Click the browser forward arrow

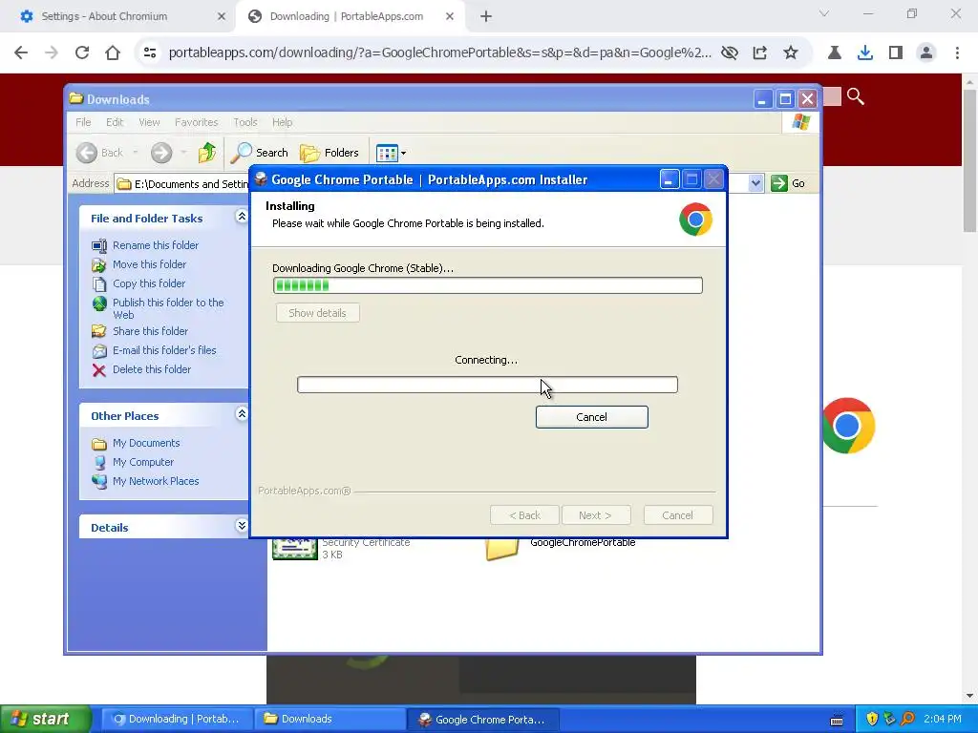pyautogui.click(x=52, y=52)
